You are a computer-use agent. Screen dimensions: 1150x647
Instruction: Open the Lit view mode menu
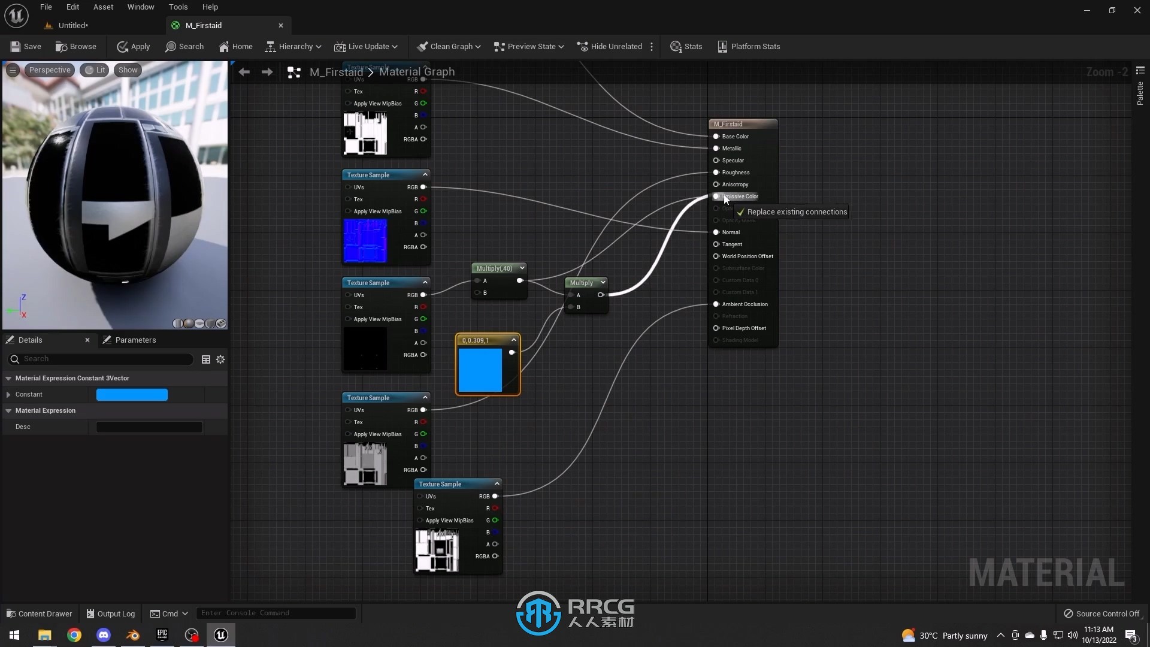[x=95, y=70]
